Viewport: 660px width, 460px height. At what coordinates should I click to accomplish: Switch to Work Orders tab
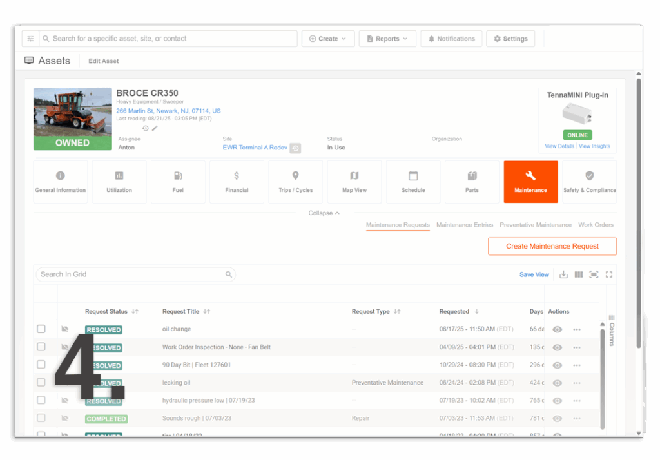point(596,225)
